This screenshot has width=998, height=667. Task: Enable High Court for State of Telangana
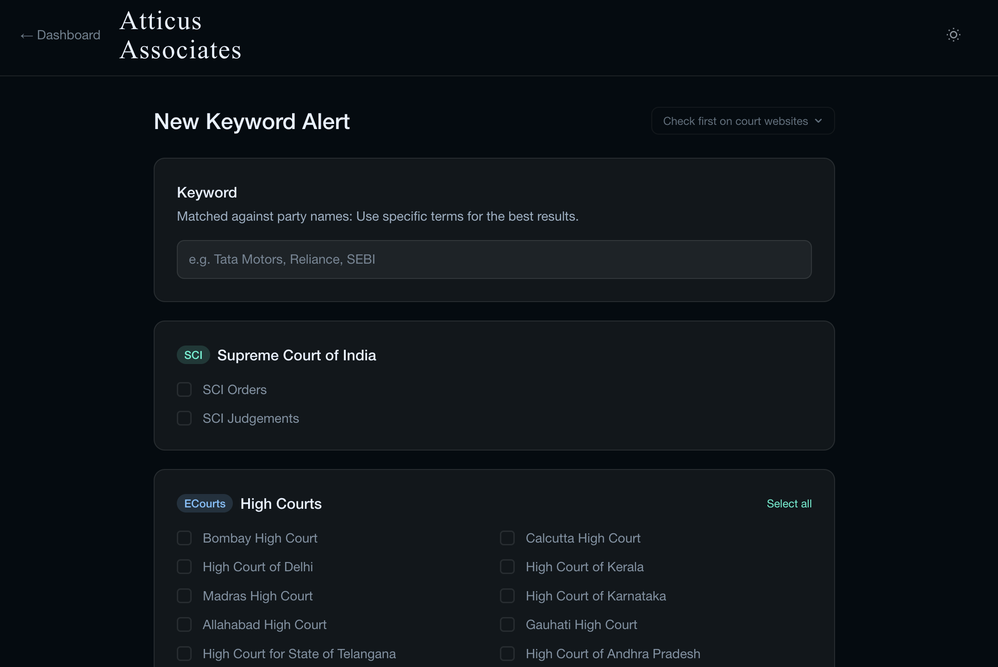point(184,654)
